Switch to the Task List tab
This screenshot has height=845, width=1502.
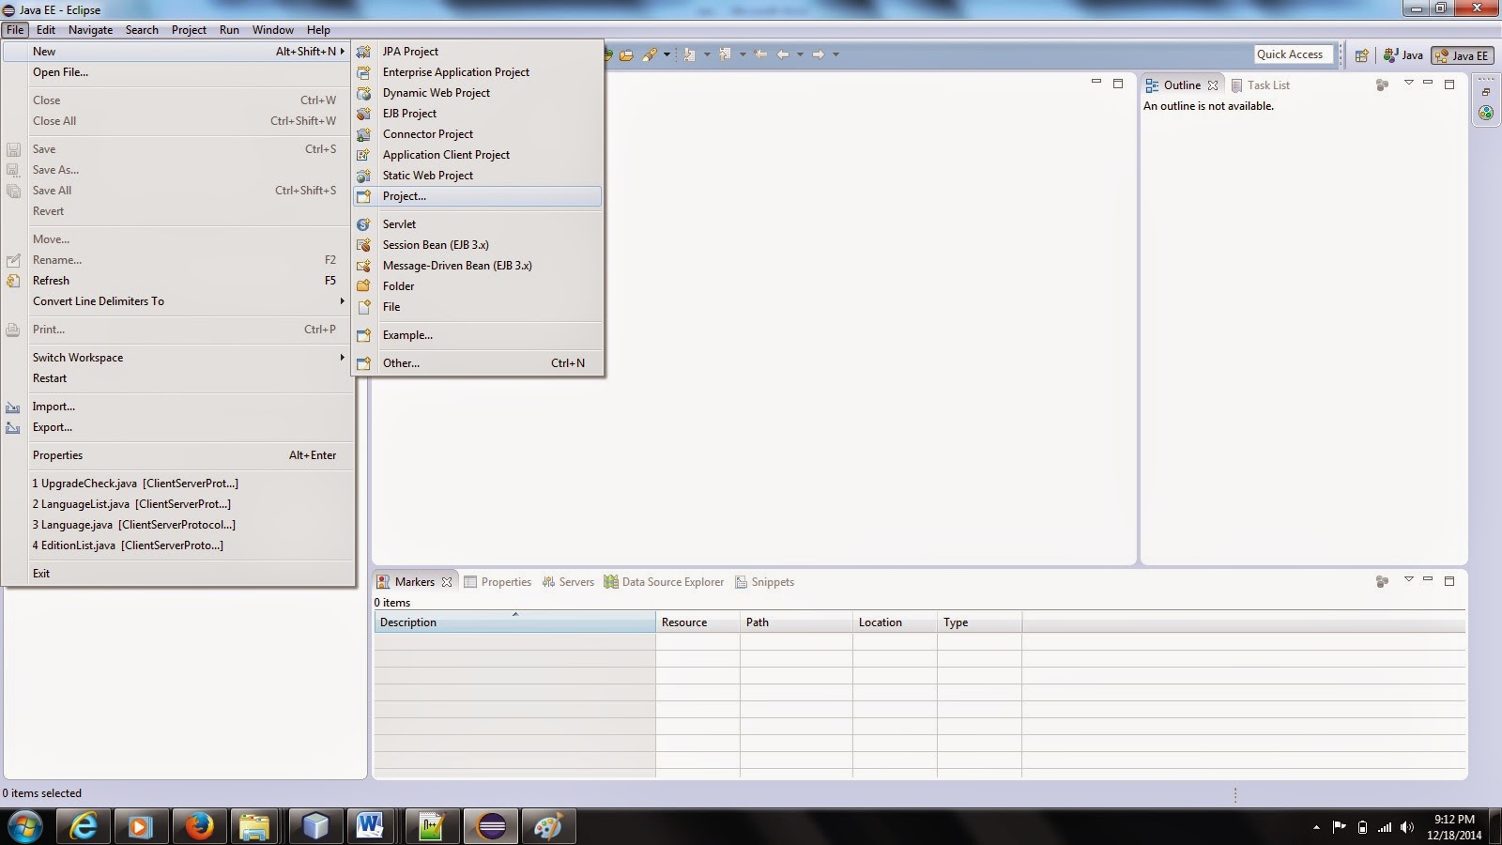pyautogui.click(x=1260, y=85)
